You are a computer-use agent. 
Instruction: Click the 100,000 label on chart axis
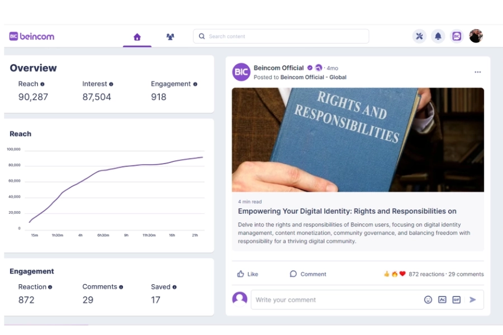pyautogui.click(x=13, y=150)
